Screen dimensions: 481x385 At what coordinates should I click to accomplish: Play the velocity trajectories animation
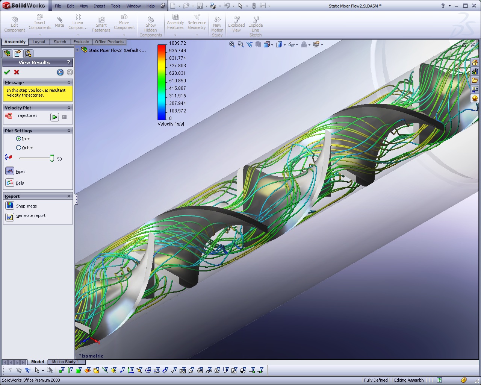pos(55,117)
